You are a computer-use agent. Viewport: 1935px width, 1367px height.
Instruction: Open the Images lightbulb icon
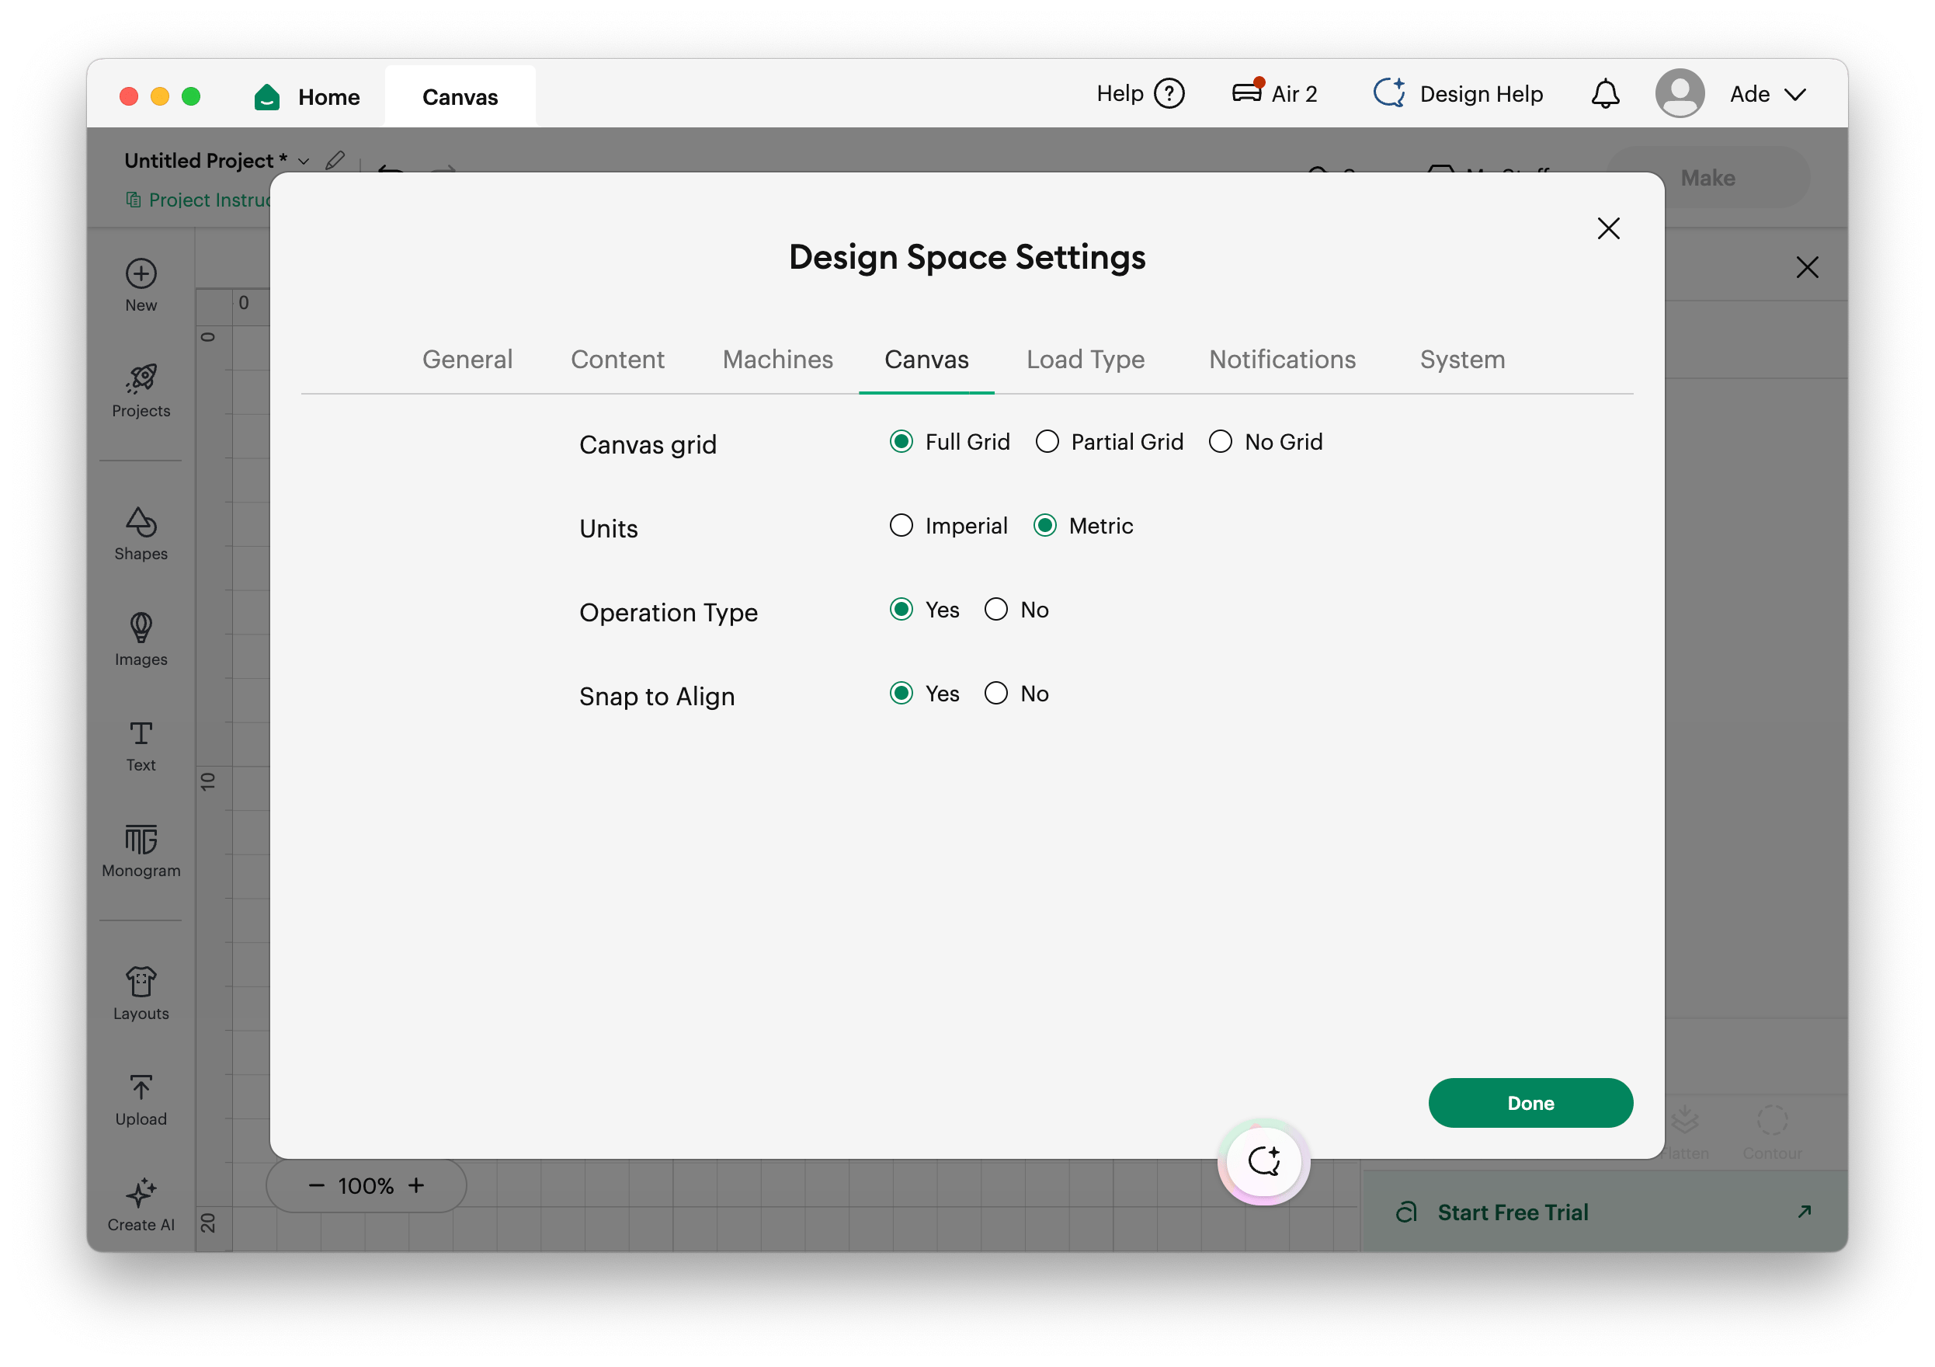click(x=141, y=628)
